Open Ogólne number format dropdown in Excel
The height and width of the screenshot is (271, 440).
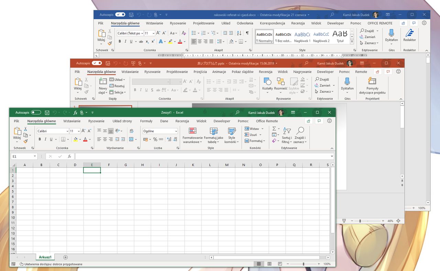pos(176,131)
